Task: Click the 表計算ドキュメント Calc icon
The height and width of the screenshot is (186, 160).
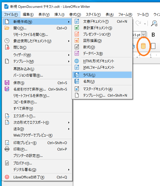Action: click(77, 28)
